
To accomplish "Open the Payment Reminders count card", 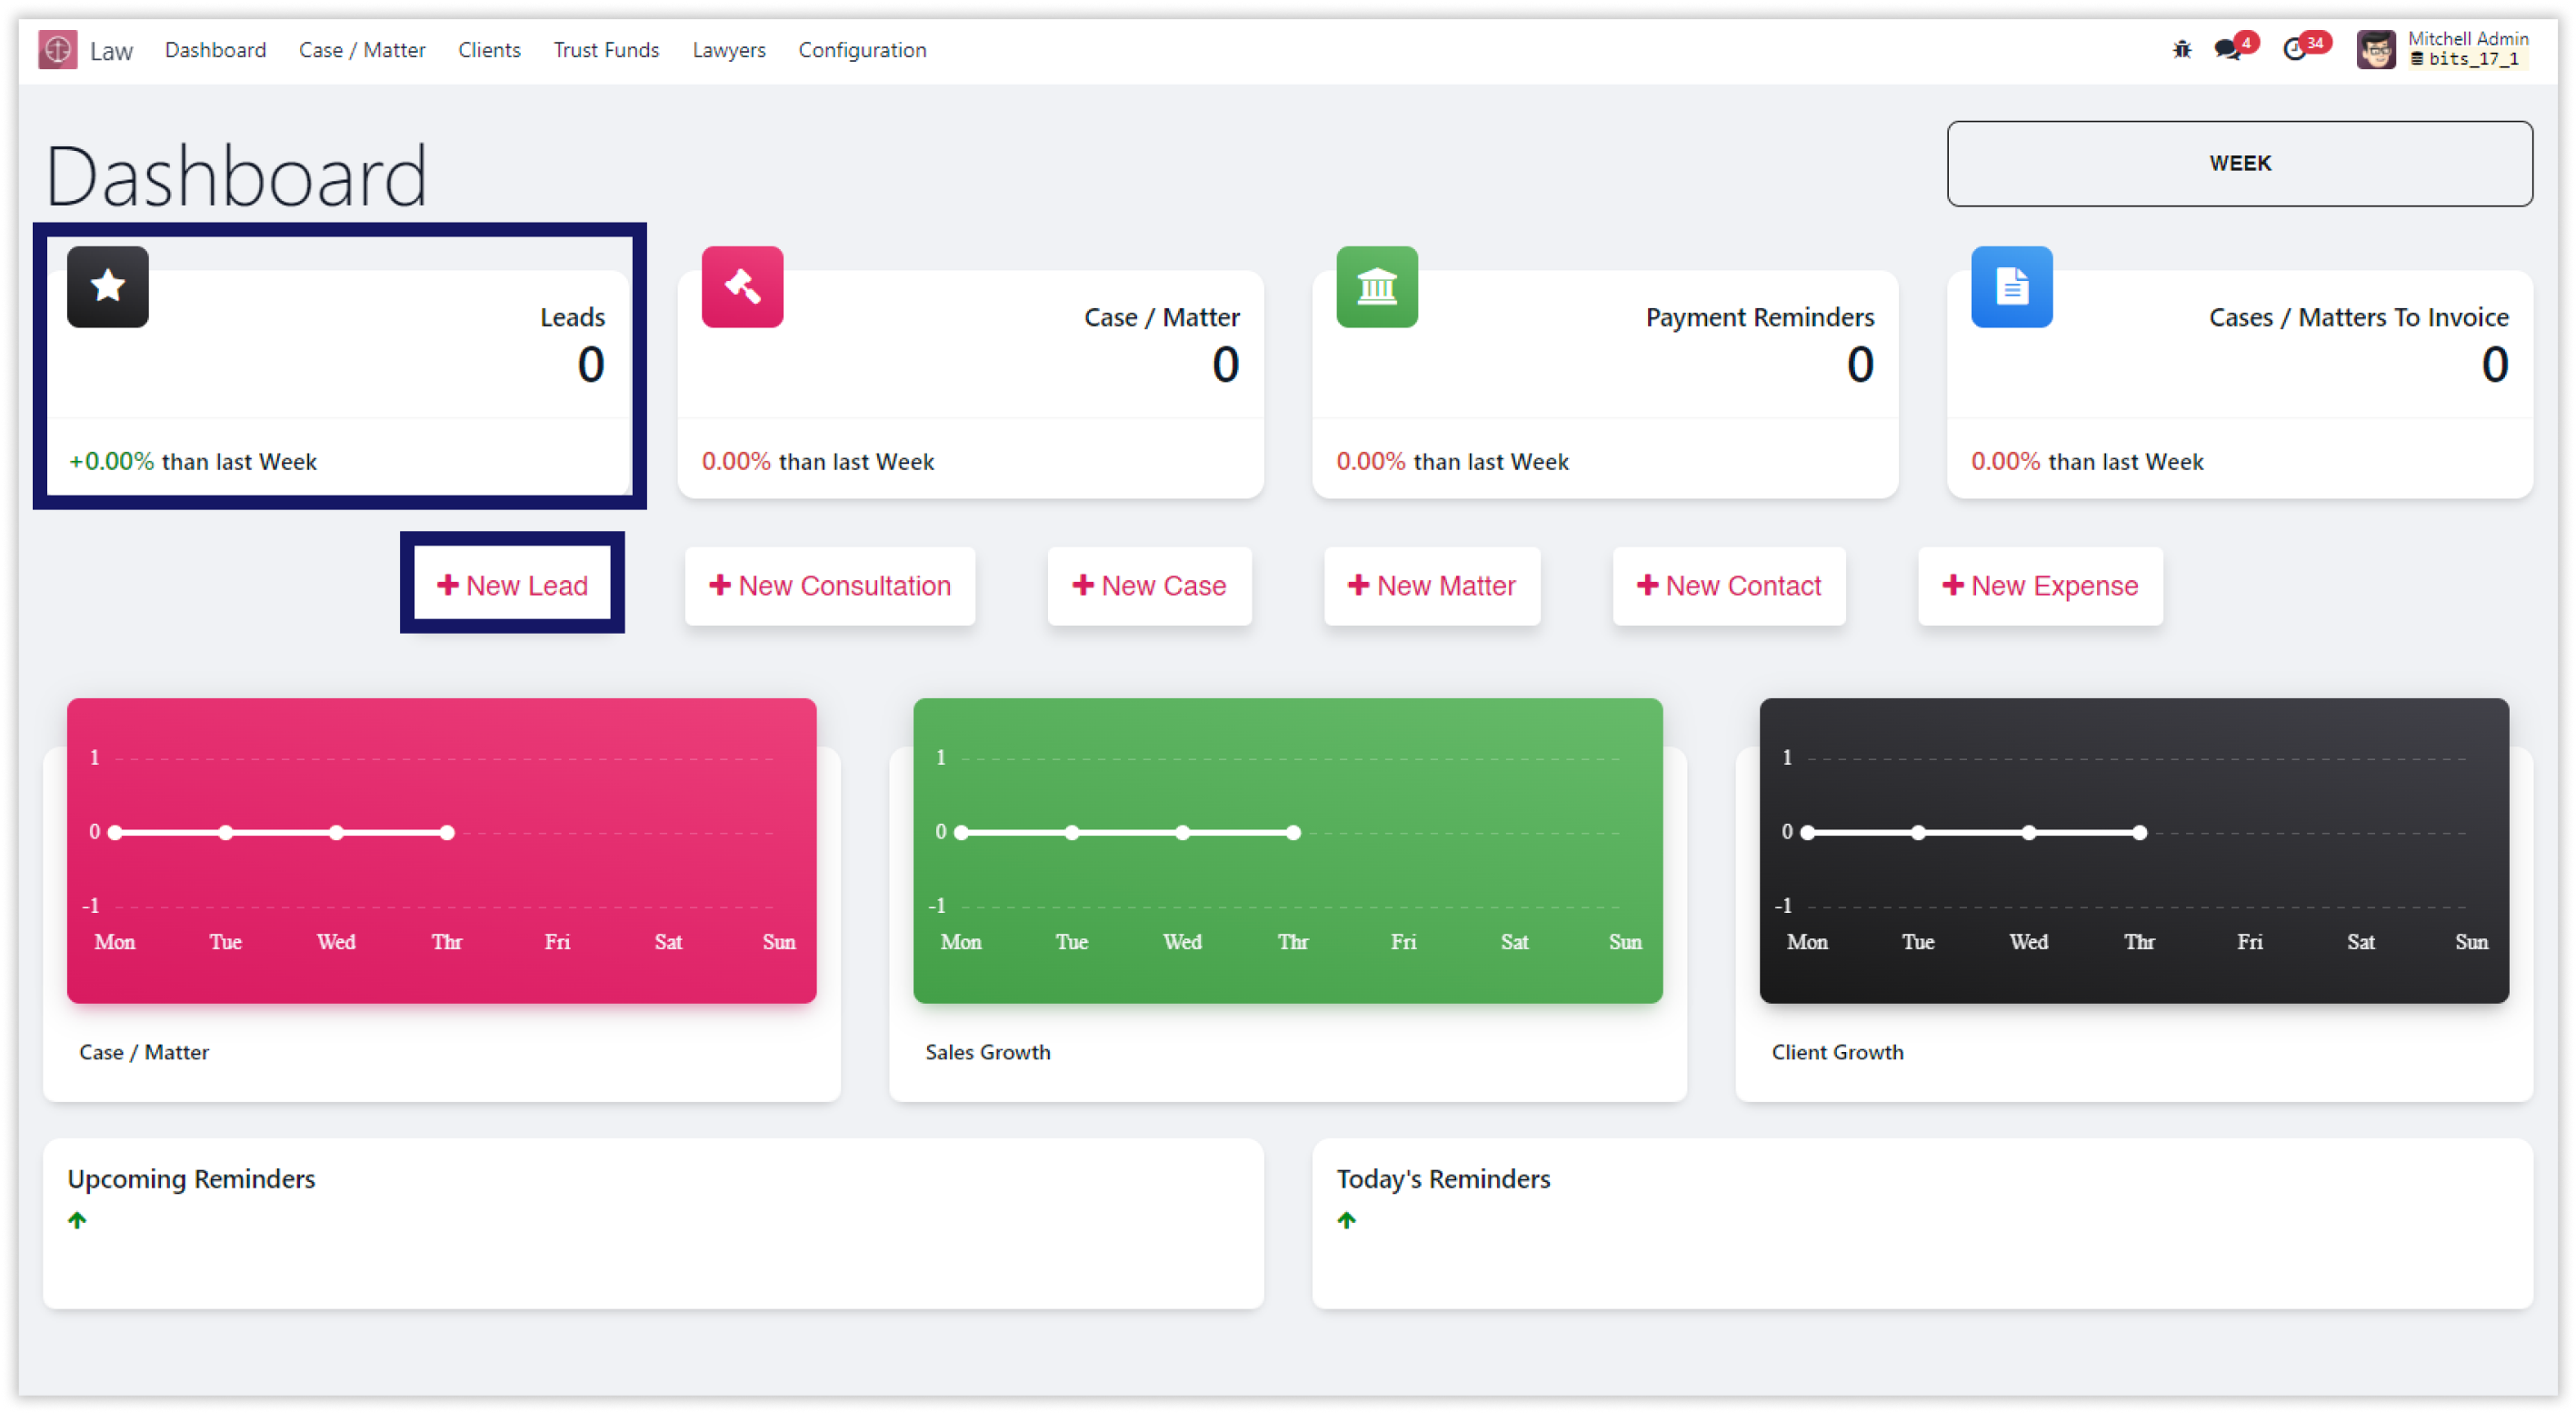I will (1605, 384).
